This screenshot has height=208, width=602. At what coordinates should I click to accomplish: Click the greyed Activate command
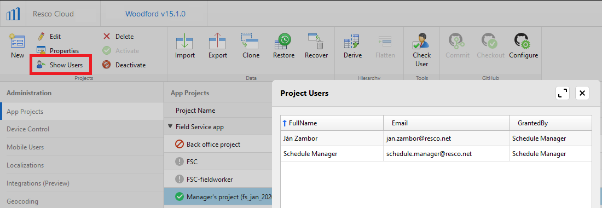[120, 51]
